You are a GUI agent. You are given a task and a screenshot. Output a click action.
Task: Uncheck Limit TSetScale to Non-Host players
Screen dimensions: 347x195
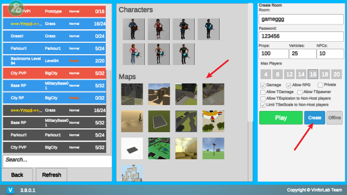click(x=263, y=105)
